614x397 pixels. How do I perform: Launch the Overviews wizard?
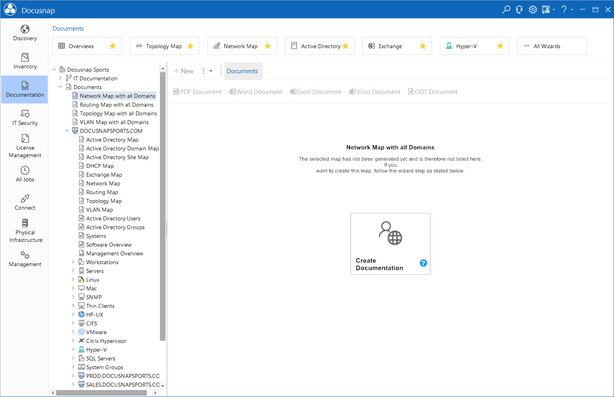point(87,46)
